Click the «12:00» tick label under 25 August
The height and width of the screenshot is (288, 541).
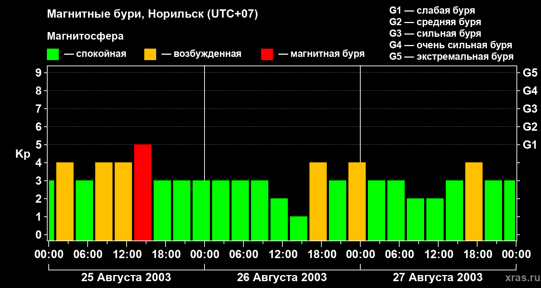click(x=127, y=254)
